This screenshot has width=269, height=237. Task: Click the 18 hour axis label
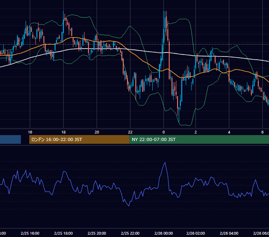[63, 132]
